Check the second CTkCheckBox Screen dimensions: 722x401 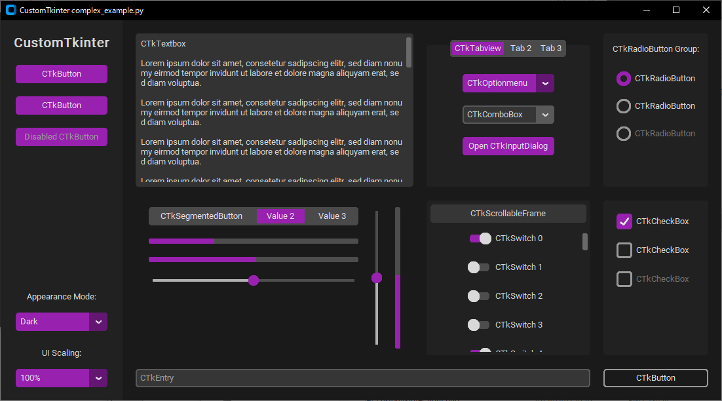[624, 250]
